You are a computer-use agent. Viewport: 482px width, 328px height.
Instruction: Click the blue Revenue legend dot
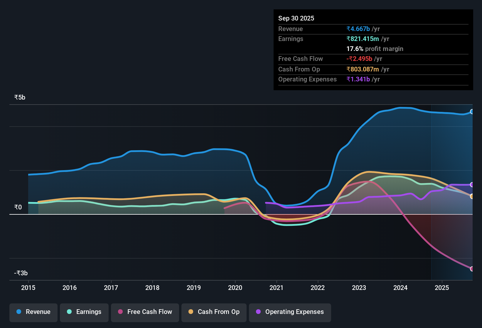click(x=18, y=312)
